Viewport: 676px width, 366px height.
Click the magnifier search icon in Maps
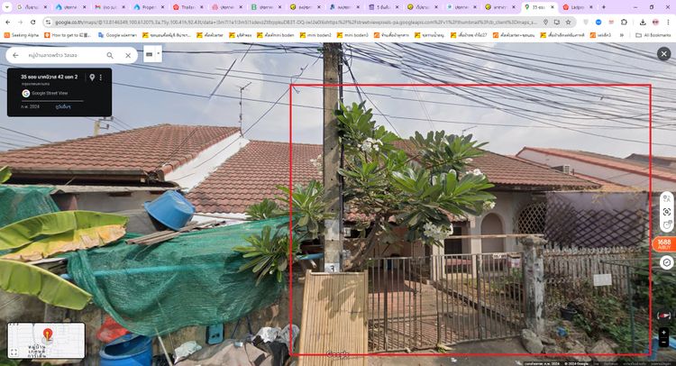tap(111, 55)
